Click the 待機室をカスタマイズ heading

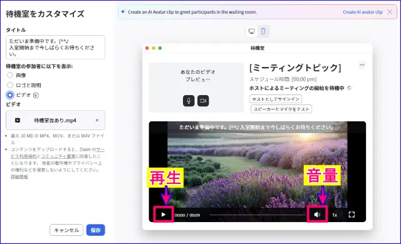45,14
